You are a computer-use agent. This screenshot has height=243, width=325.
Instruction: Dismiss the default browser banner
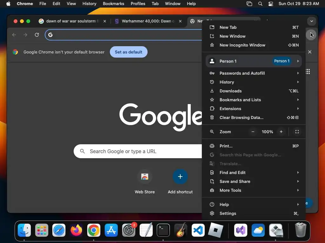[310, 52]
